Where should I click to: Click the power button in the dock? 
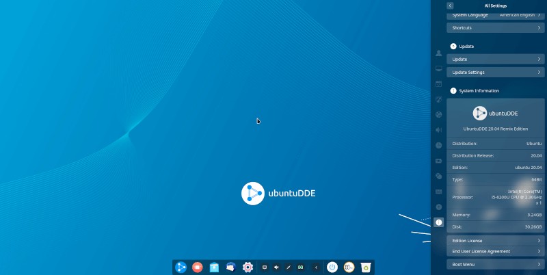coord(332,267)
